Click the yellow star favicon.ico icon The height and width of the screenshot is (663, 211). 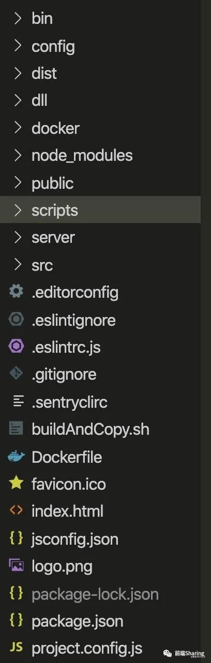tap(17, 484)
